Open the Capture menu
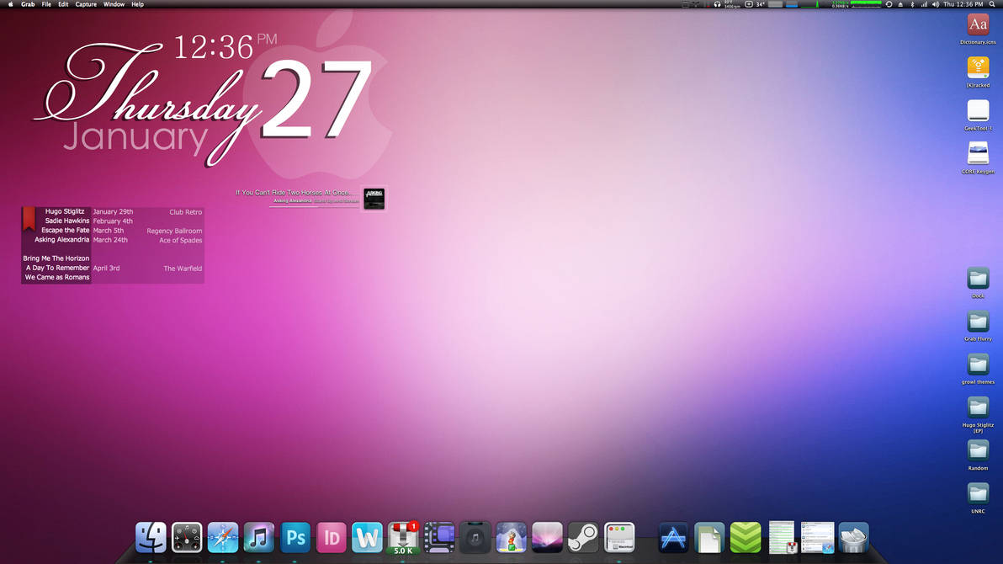1003x564 pixels. click(86, 4)
